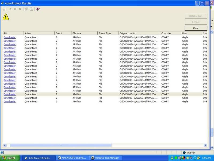The image size is (214, 161).
Task: Click the grayed-out Start scan play icon
Action: click(x=11, y=9)
